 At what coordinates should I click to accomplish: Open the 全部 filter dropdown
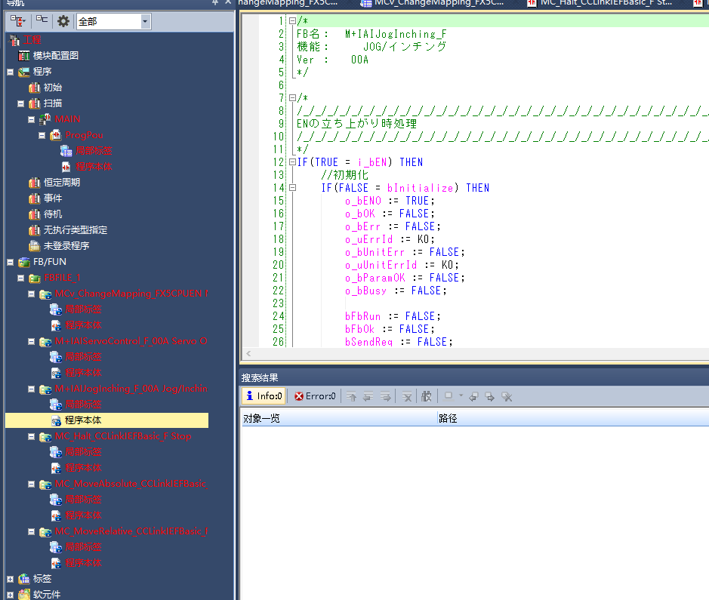click(x=145, y=22)
